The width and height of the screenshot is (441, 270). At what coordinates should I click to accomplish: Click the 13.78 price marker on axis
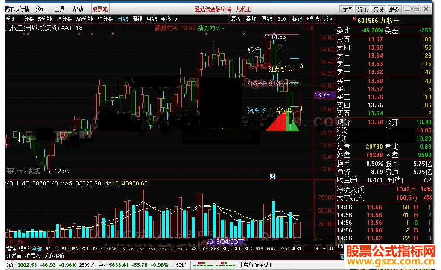click(x=324, y=95)
